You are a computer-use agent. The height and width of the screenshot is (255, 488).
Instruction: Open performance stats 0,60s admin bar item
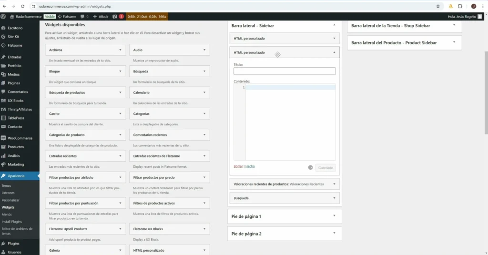(147, 17)
